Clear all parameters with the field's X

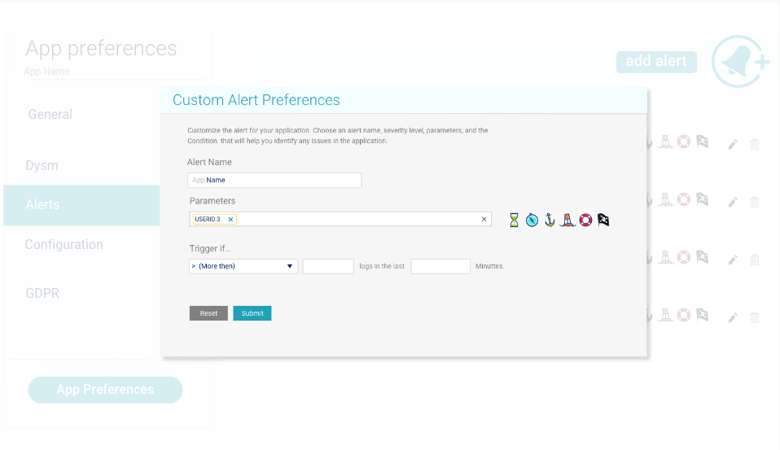click(x=484, y=219)
